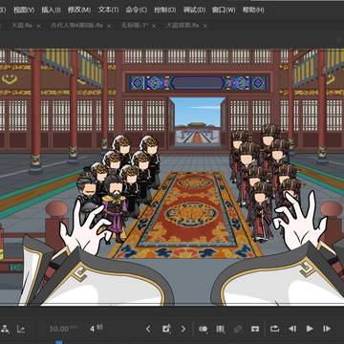The width and height of the screenshot is (344, 344).
Task: Close the 大臣.fla document tab
Action: tap(38, 27)
